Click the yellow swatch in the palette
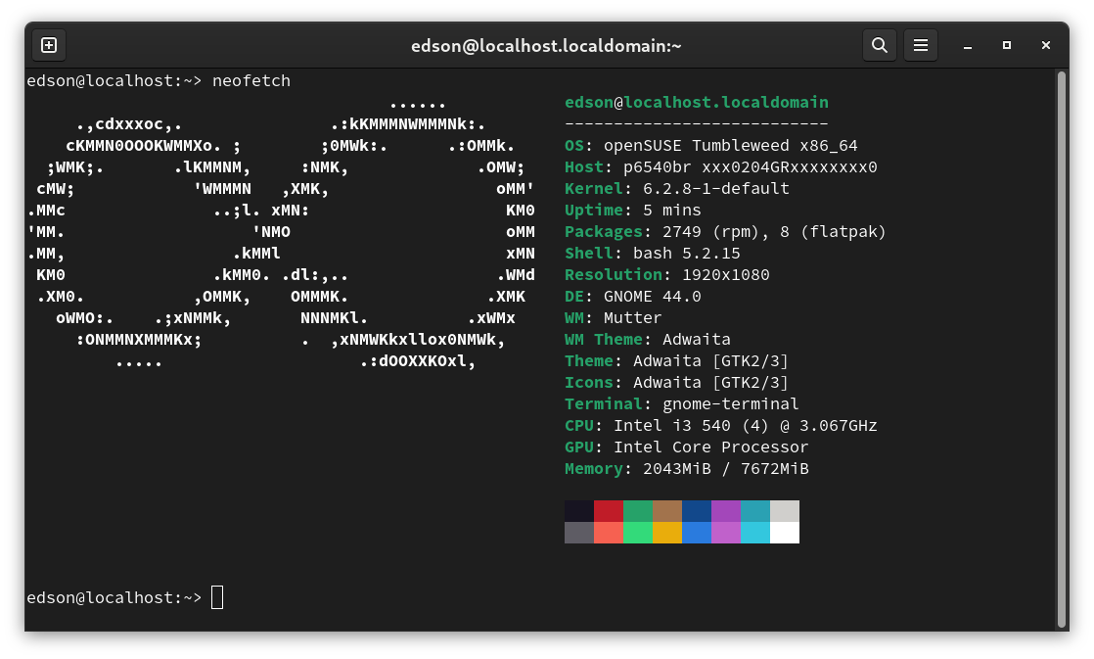The width and height of the screenshot is (1094, 659). point(667,533)
